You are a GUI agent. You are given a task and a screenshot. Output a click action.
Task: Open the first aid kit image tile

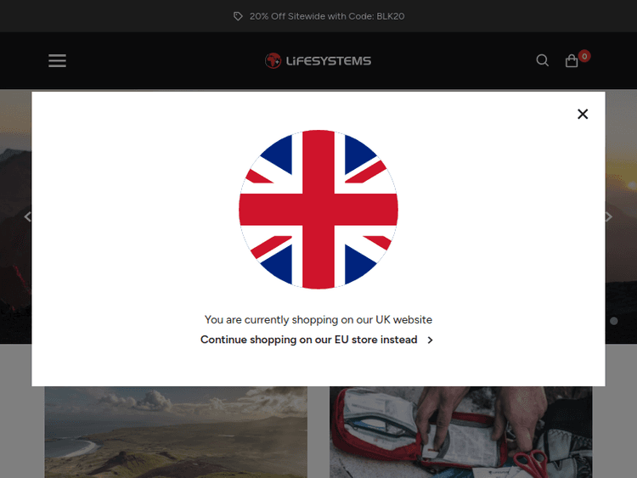pos(460,432)
